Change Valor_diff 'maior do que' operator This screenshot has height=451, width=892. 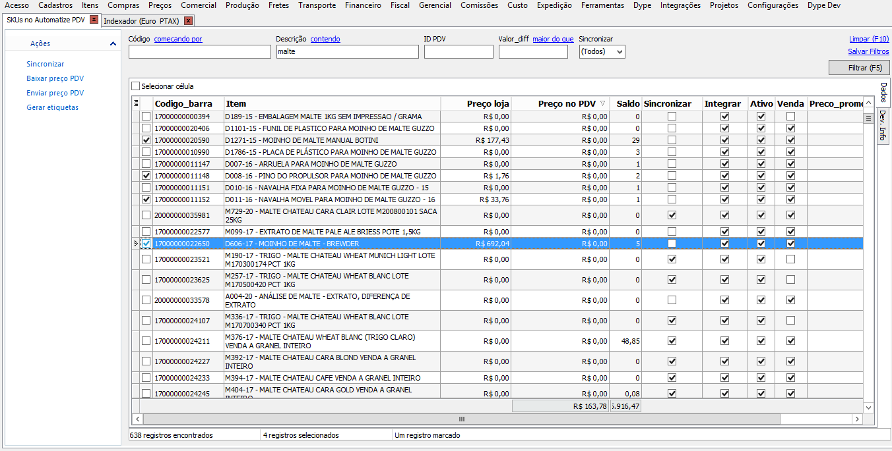tap(553, 39)
